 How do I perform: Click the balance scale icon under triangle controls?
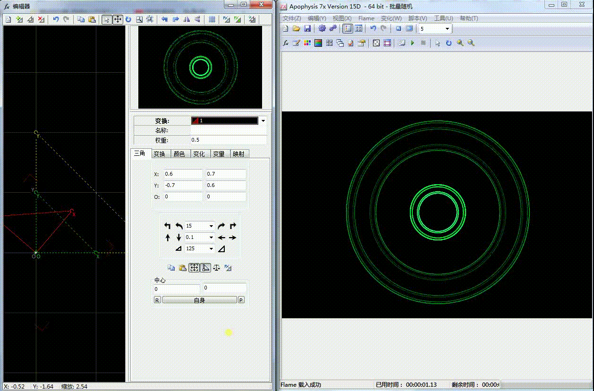(217, 268)
